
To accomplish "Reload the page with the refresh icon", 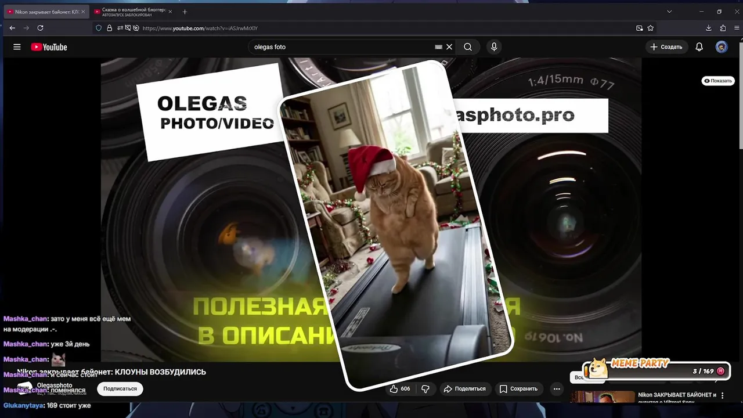I will (x=41, y=28).
